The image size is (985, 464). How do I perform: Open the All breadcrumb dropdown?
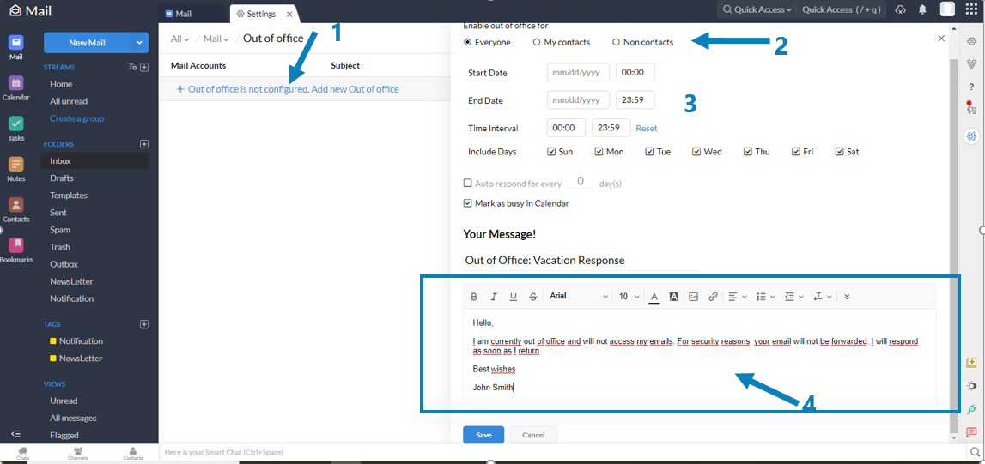[179, 39]
